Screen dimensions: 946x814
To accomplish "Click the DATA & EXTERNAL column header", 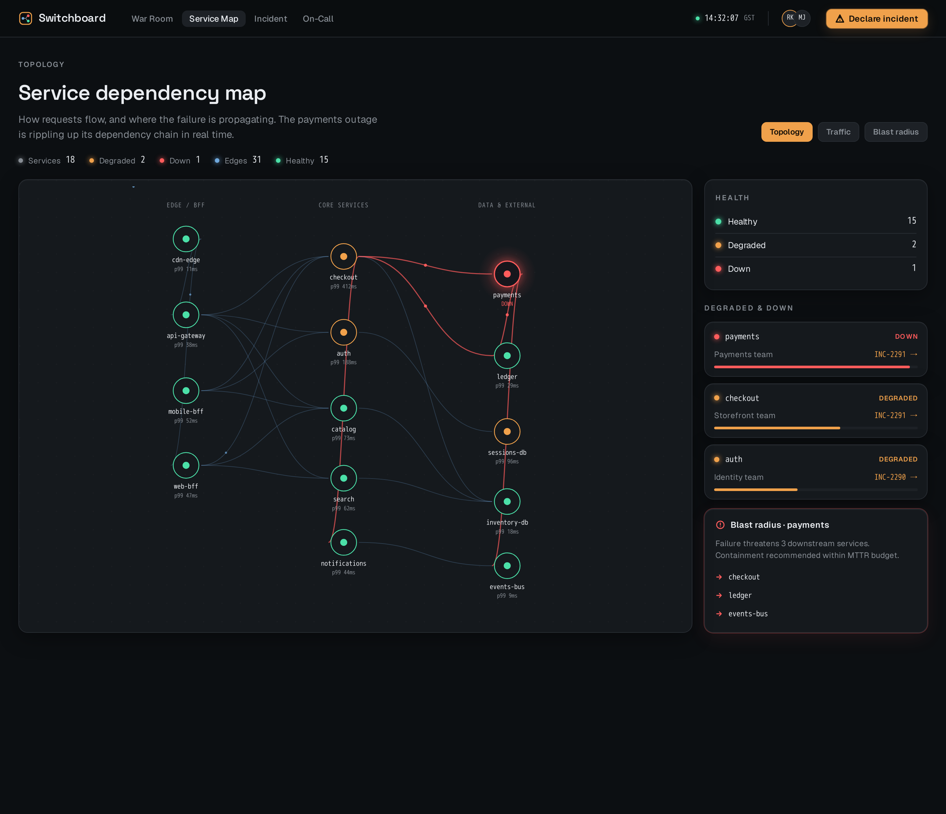I will [x=507, y=205].
